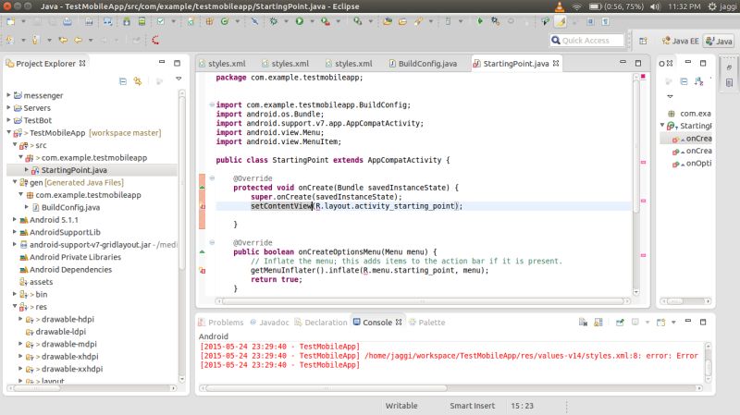Open the New Java Class dropdown arrow
740x415 pixels.
pos(238,21)
